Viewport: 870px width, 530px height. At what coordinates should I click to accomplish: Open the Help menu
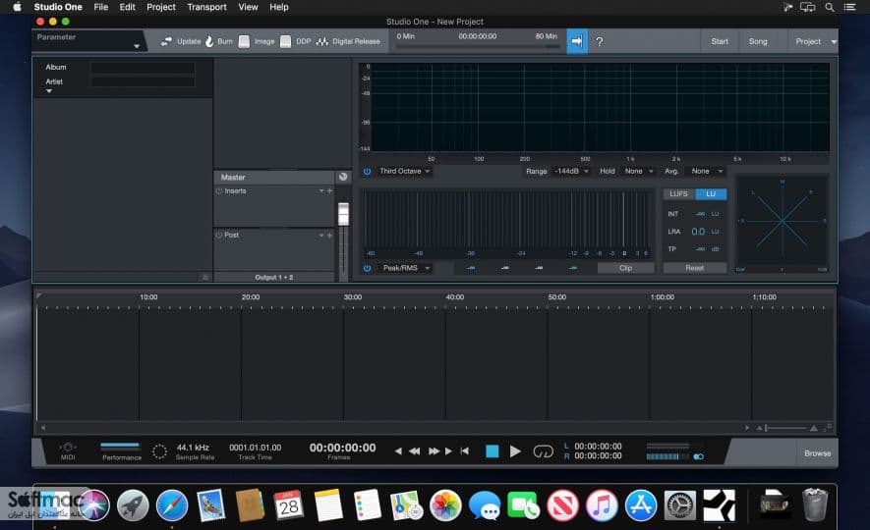click(278, 7)
